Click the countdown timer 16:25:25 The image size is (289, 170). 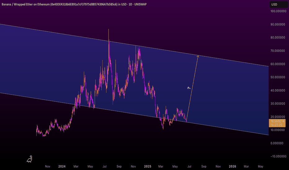pyautogui.click(x=277, y=125)
